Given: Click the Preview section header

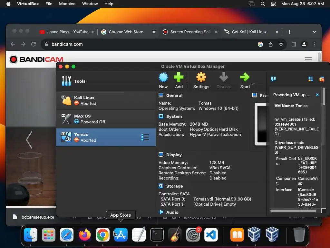Looking at the screenshot, I should click(x=259, y=95).
